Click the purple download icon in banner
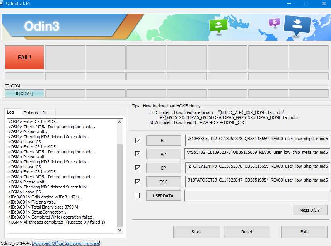Viewport: 331px width, 246px height. pyautogui.click(x=274, y=22)
